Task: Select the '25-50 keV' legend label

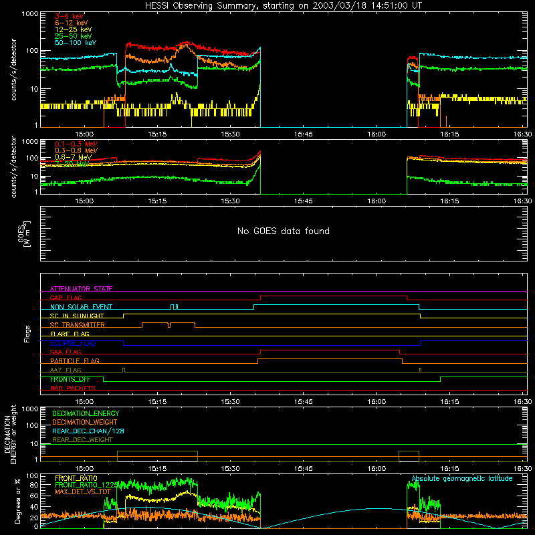Action: (x=73, y=36)
